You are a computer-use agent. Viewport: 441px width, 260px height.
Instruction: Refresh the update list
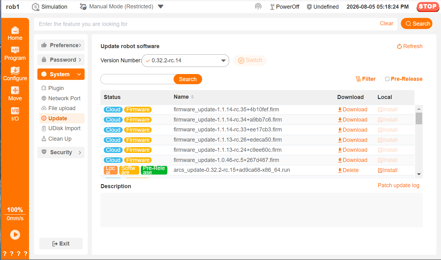click(409, 46)
